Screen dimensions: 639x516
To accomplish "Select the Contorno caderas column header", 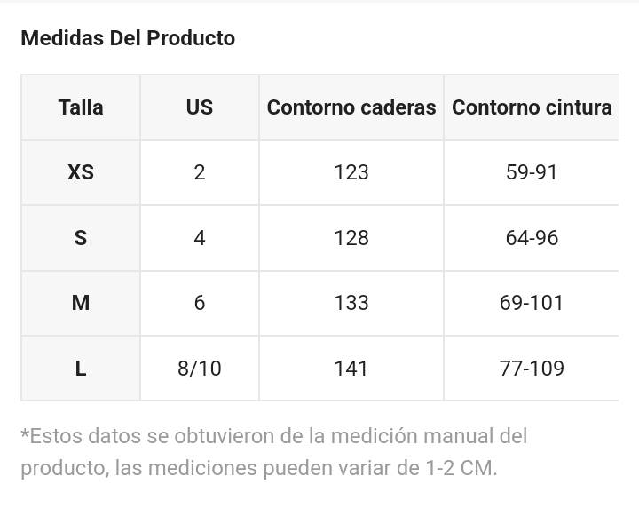I will point(351,107).
